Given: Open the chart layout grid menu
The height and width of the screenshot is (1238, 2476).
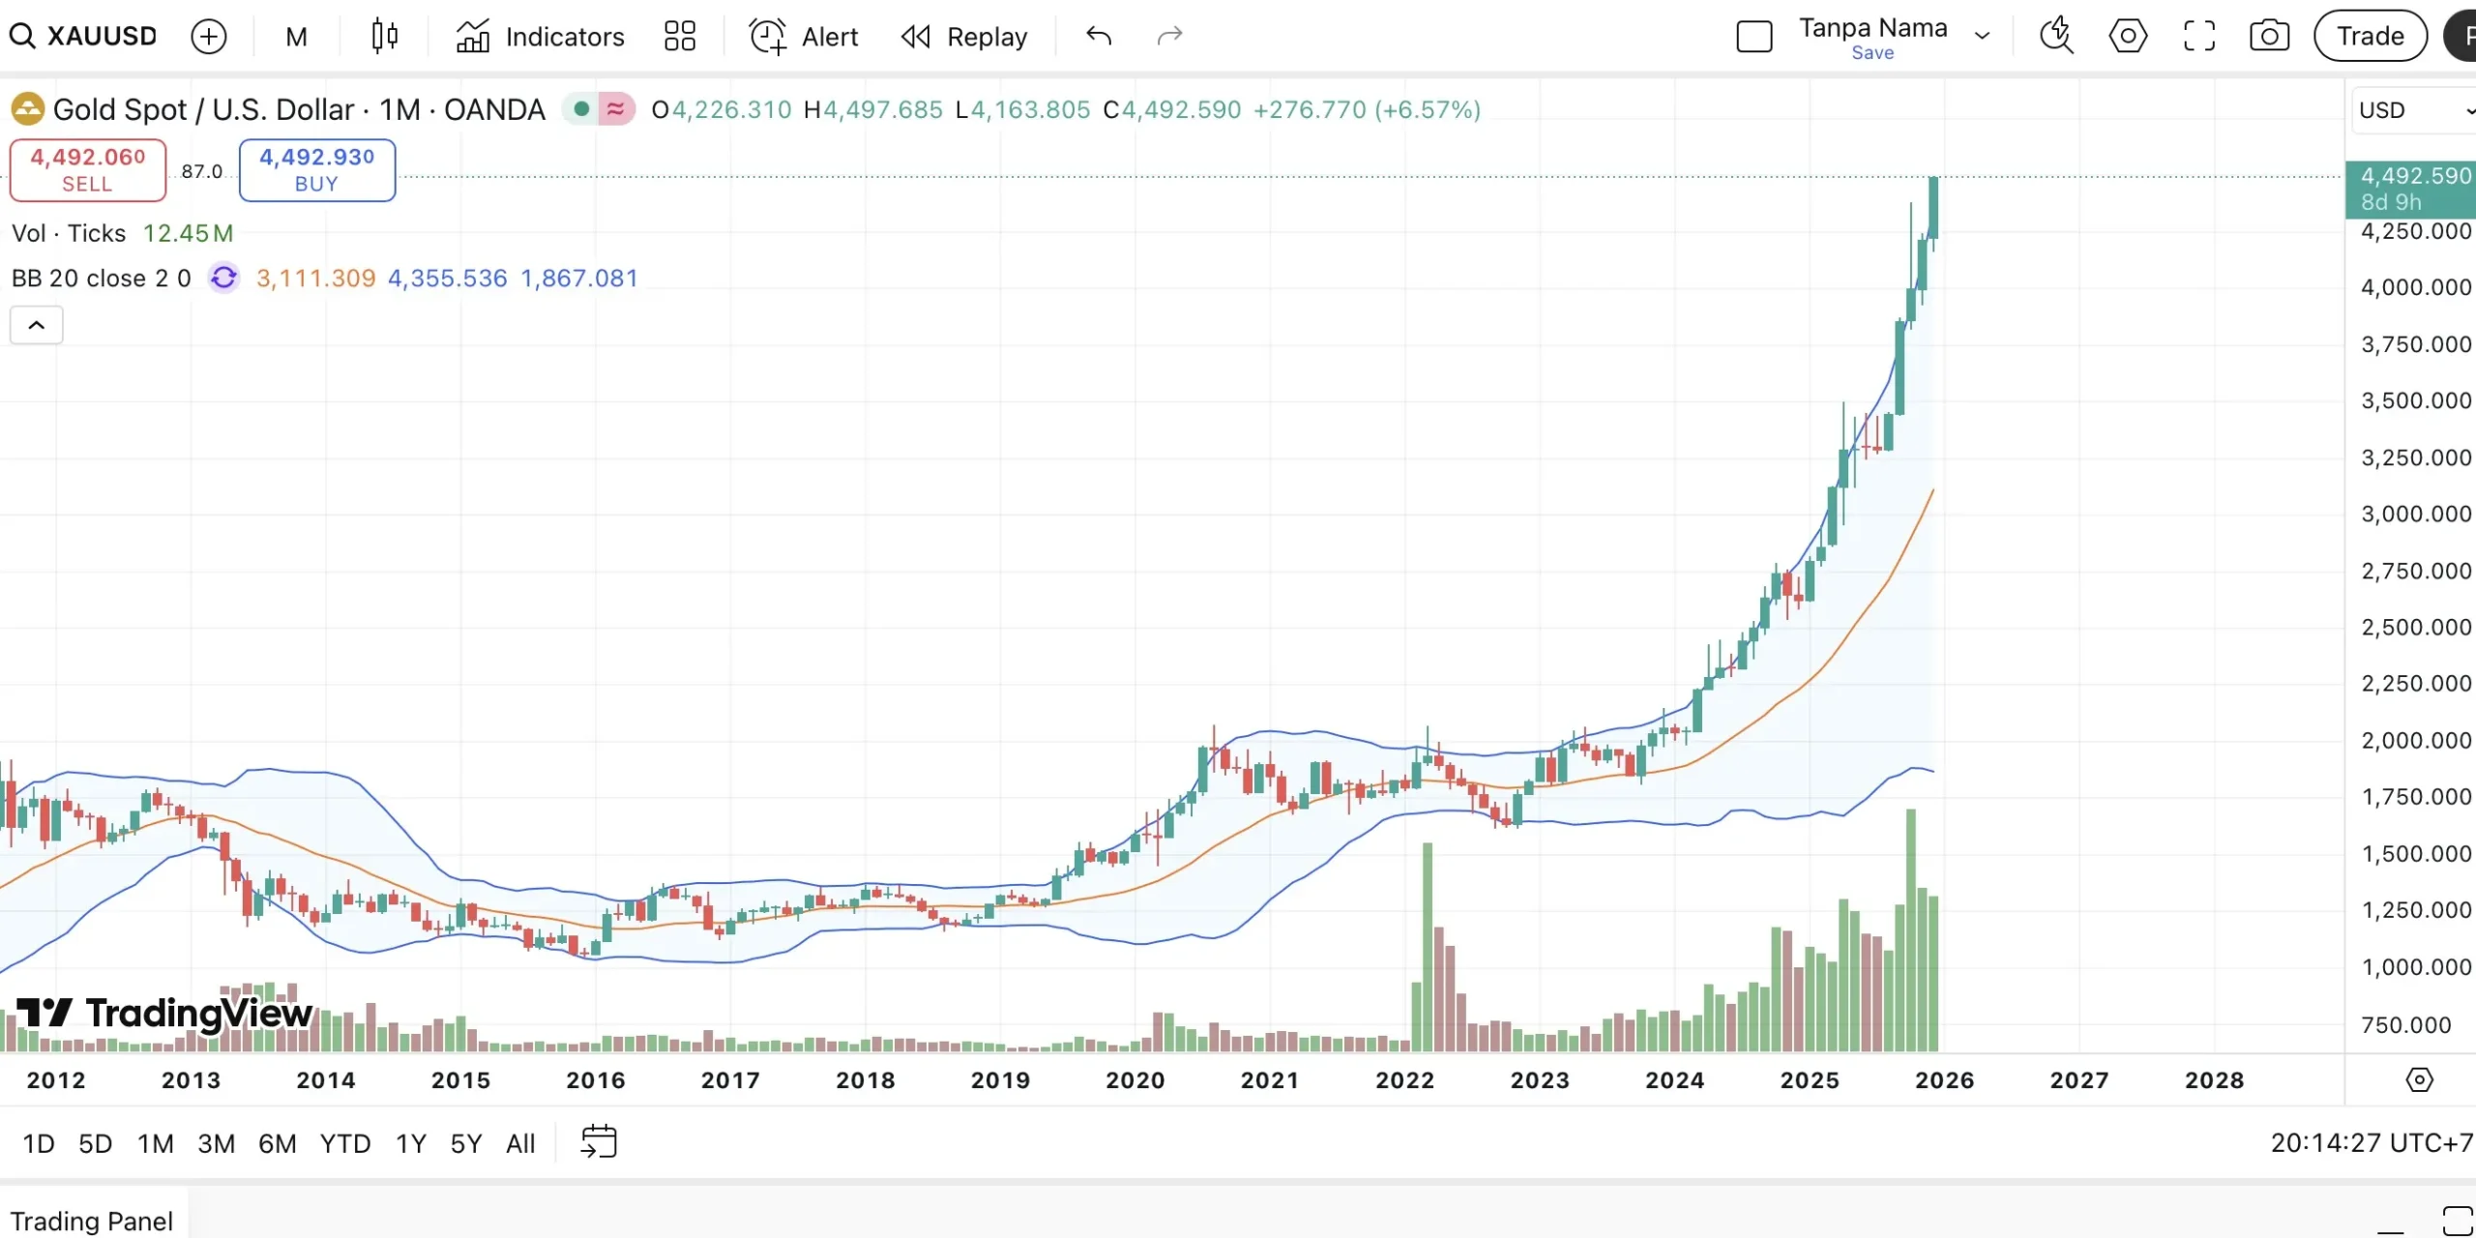Looking at the screenshot, I should click(x=681, y=36).
